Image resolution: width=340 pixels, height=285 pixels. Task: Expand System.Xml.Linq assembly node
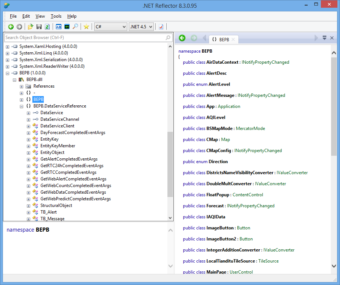[8, 53]
